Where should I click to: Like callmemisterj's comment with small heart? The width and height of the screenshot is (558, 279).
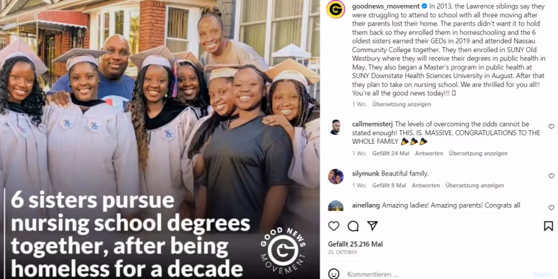(551, 126)
